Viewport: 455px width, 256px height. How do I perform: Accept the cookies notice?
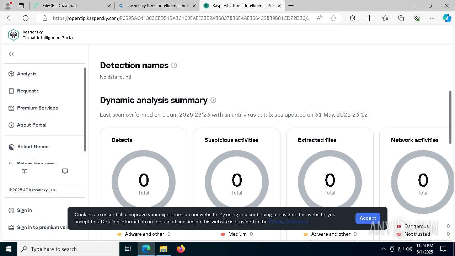[368, 218]
